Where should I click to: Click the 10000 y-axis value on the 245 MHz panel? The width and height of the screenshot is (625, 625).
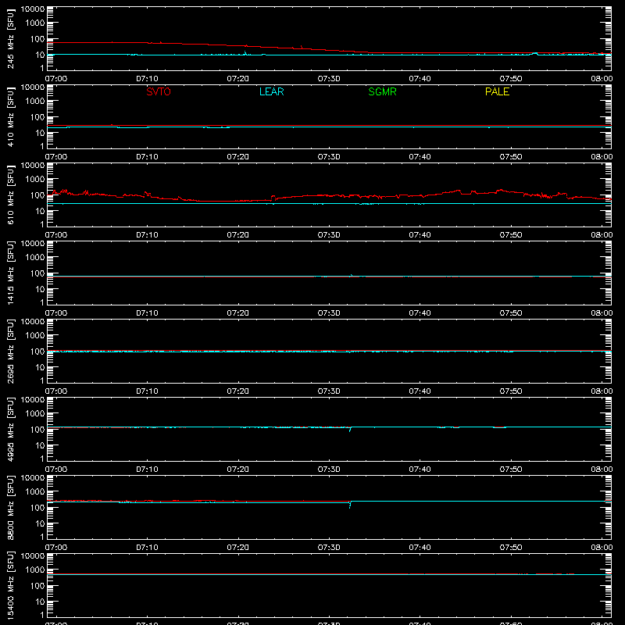pyautogui.click(x=33, y=9)
